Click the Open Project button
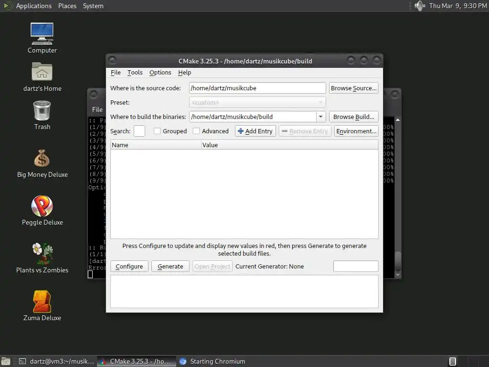The width and height of the screenshot is (489, 367). pyautogui.click(x=212, y=266)
